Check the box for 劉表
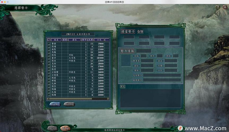 point(49,61)
